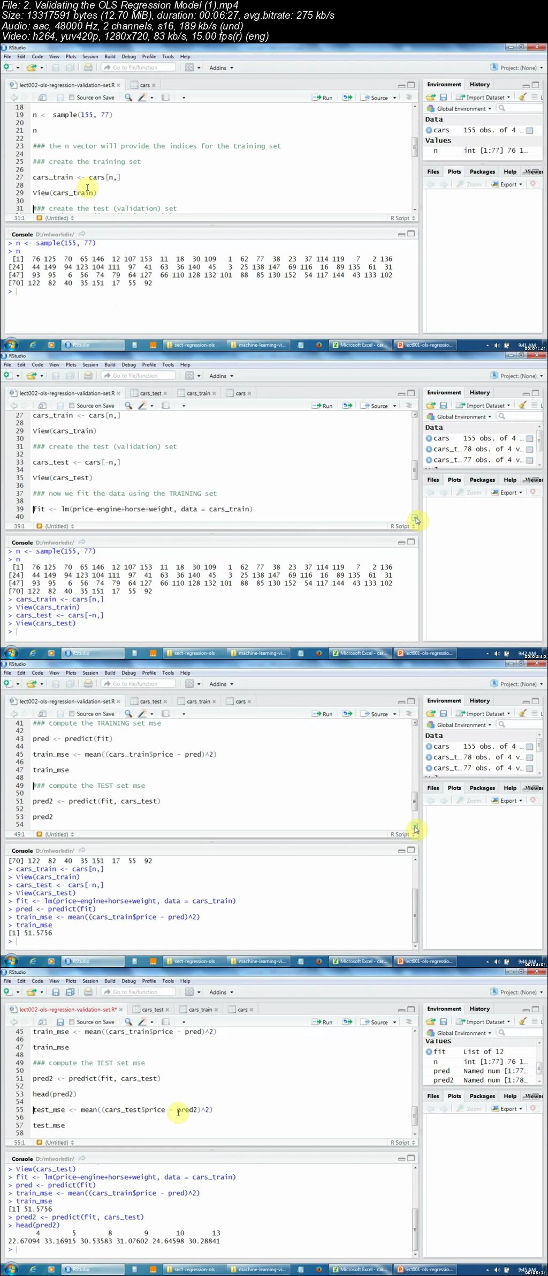Screen dimensions: 548x1276
Task: Click Save Workspace icon in first frame Environment pane
Action: 443,98
